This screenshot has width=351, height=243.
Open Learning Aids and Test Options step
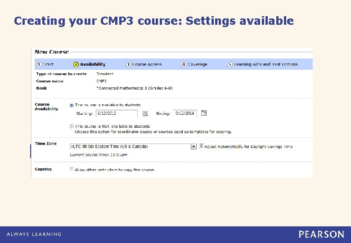[262, 64]
